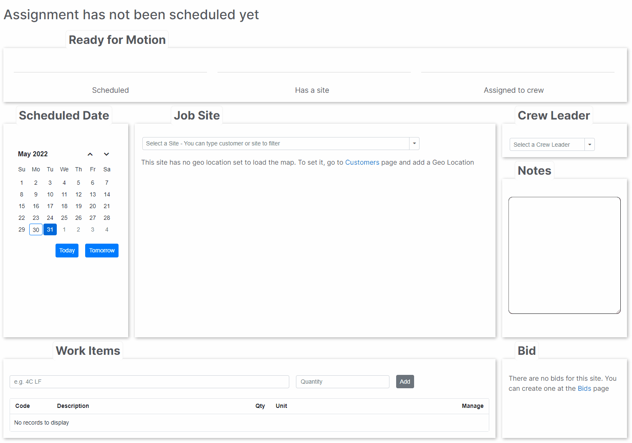Select May 31 on the calendar
This screenshot has height=443, width=632.
(50, 230)
